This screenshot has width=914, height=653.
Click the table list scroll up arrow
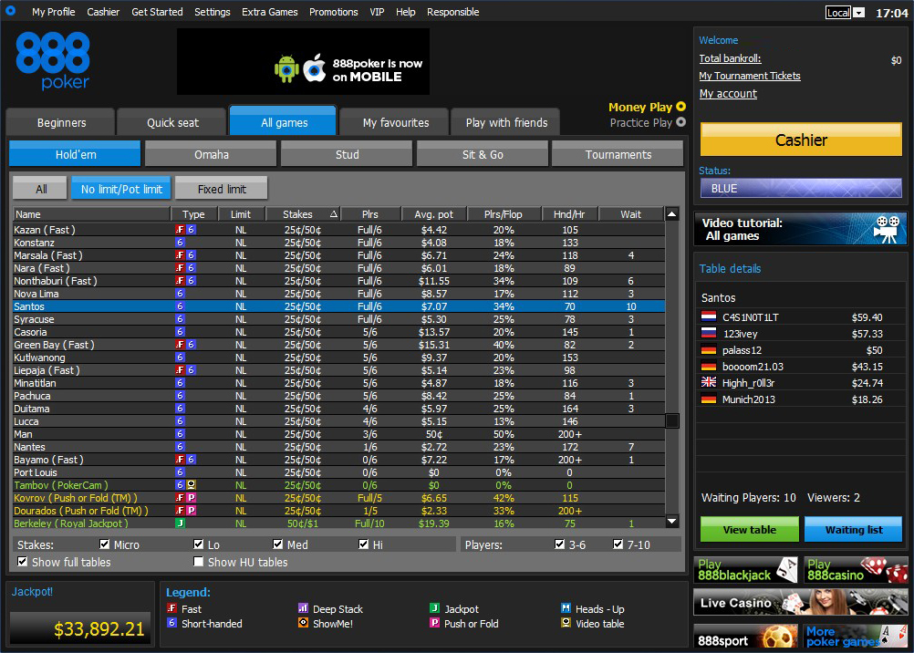672,214
